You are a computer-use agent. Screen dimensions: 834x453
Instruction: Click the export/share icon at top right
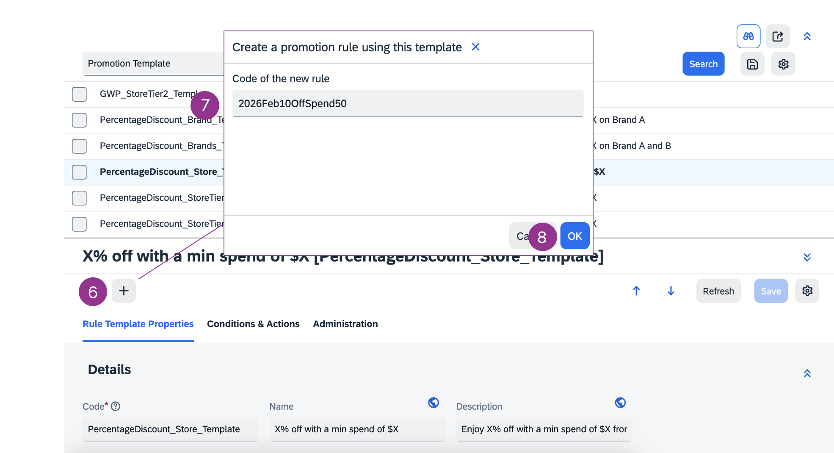point(777,36)
